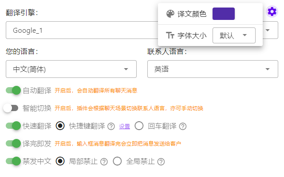Click the 设置 link for shortcut translation
The image size is (284, 177).
tap(124, 127)
